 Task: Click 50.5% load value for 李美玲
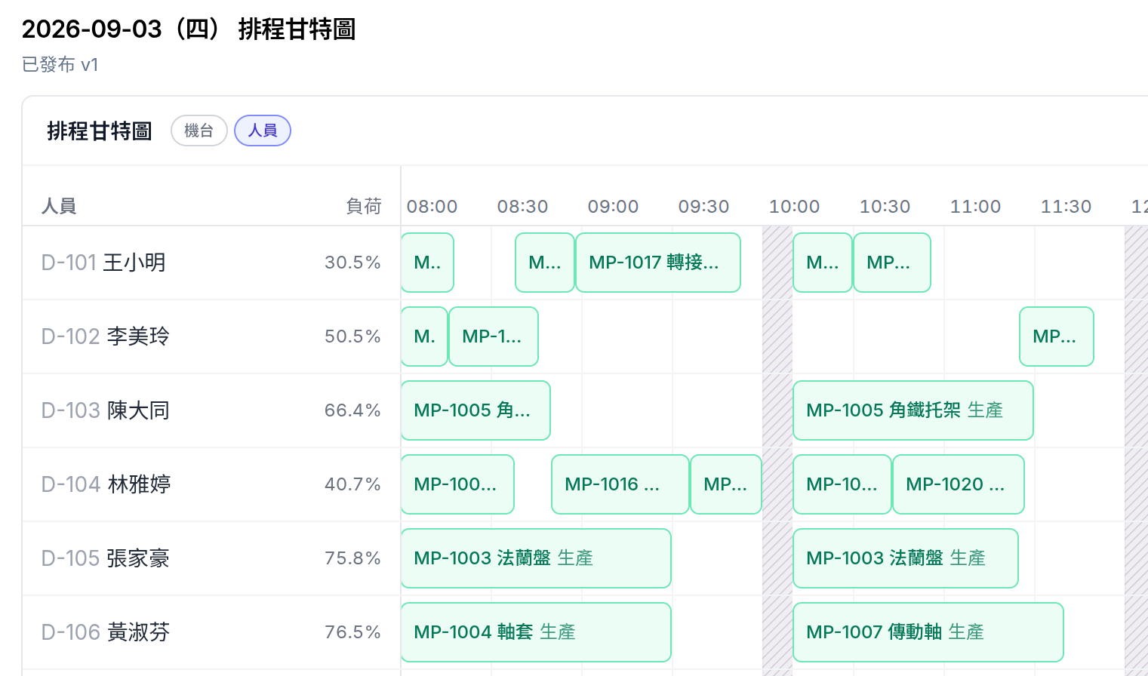(352, 336)
